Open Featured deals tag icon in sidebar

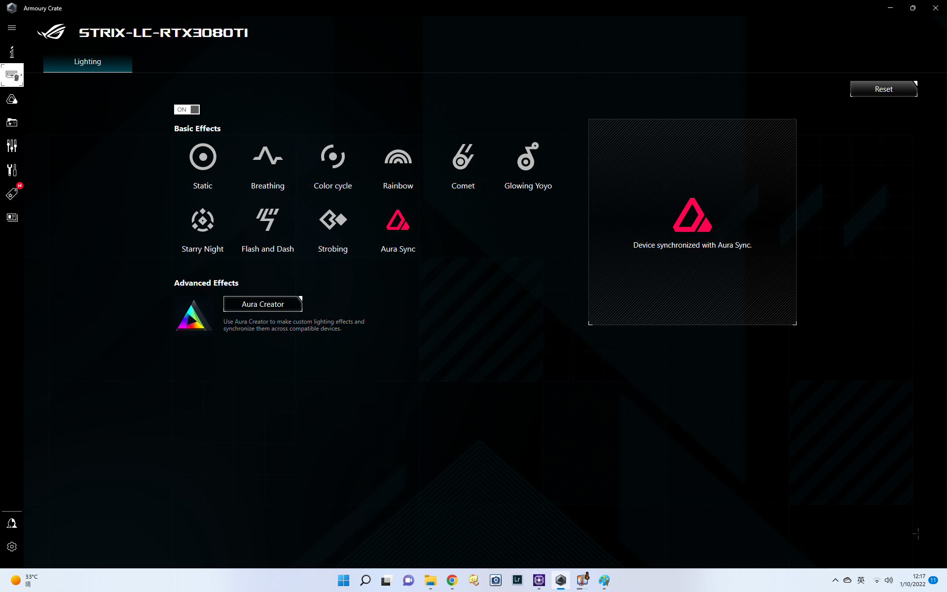pyautogui.click(x=12, y=193)
